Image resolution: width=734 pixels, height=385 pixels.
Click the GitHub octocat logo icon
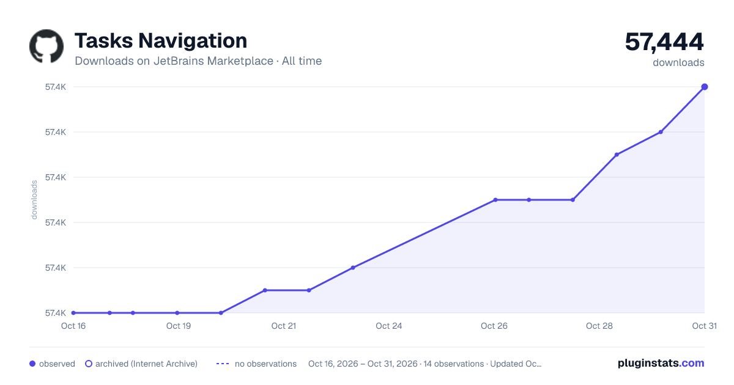point(46,46)
